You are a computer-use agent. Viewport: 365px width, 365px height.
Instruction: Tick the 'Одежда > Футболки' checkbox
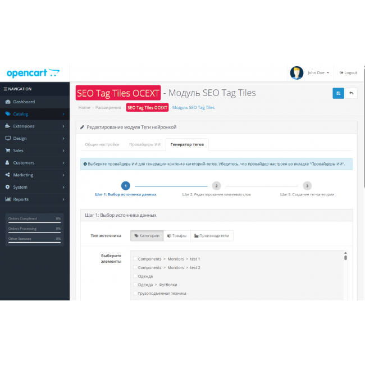(x=135, y=285)
